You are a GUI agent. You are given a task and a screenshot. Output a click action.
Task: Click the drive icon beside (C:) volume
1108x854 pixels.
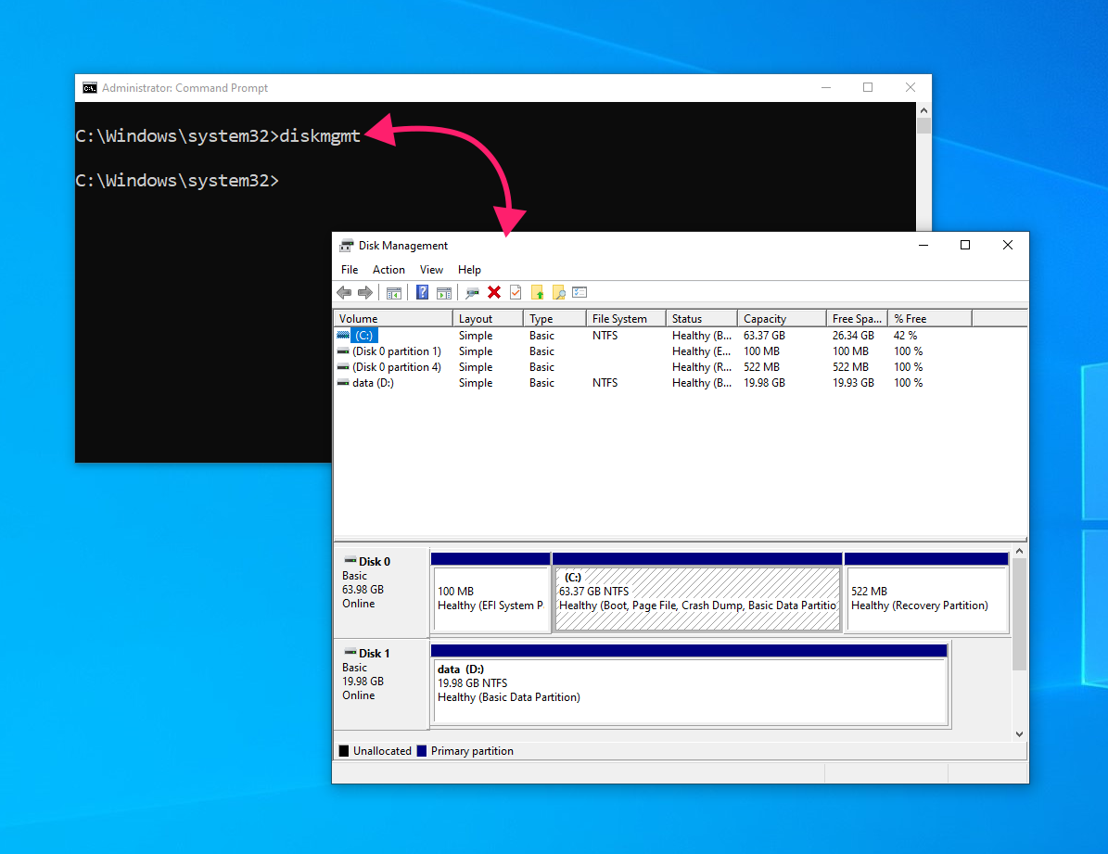(x=343, y=335)
